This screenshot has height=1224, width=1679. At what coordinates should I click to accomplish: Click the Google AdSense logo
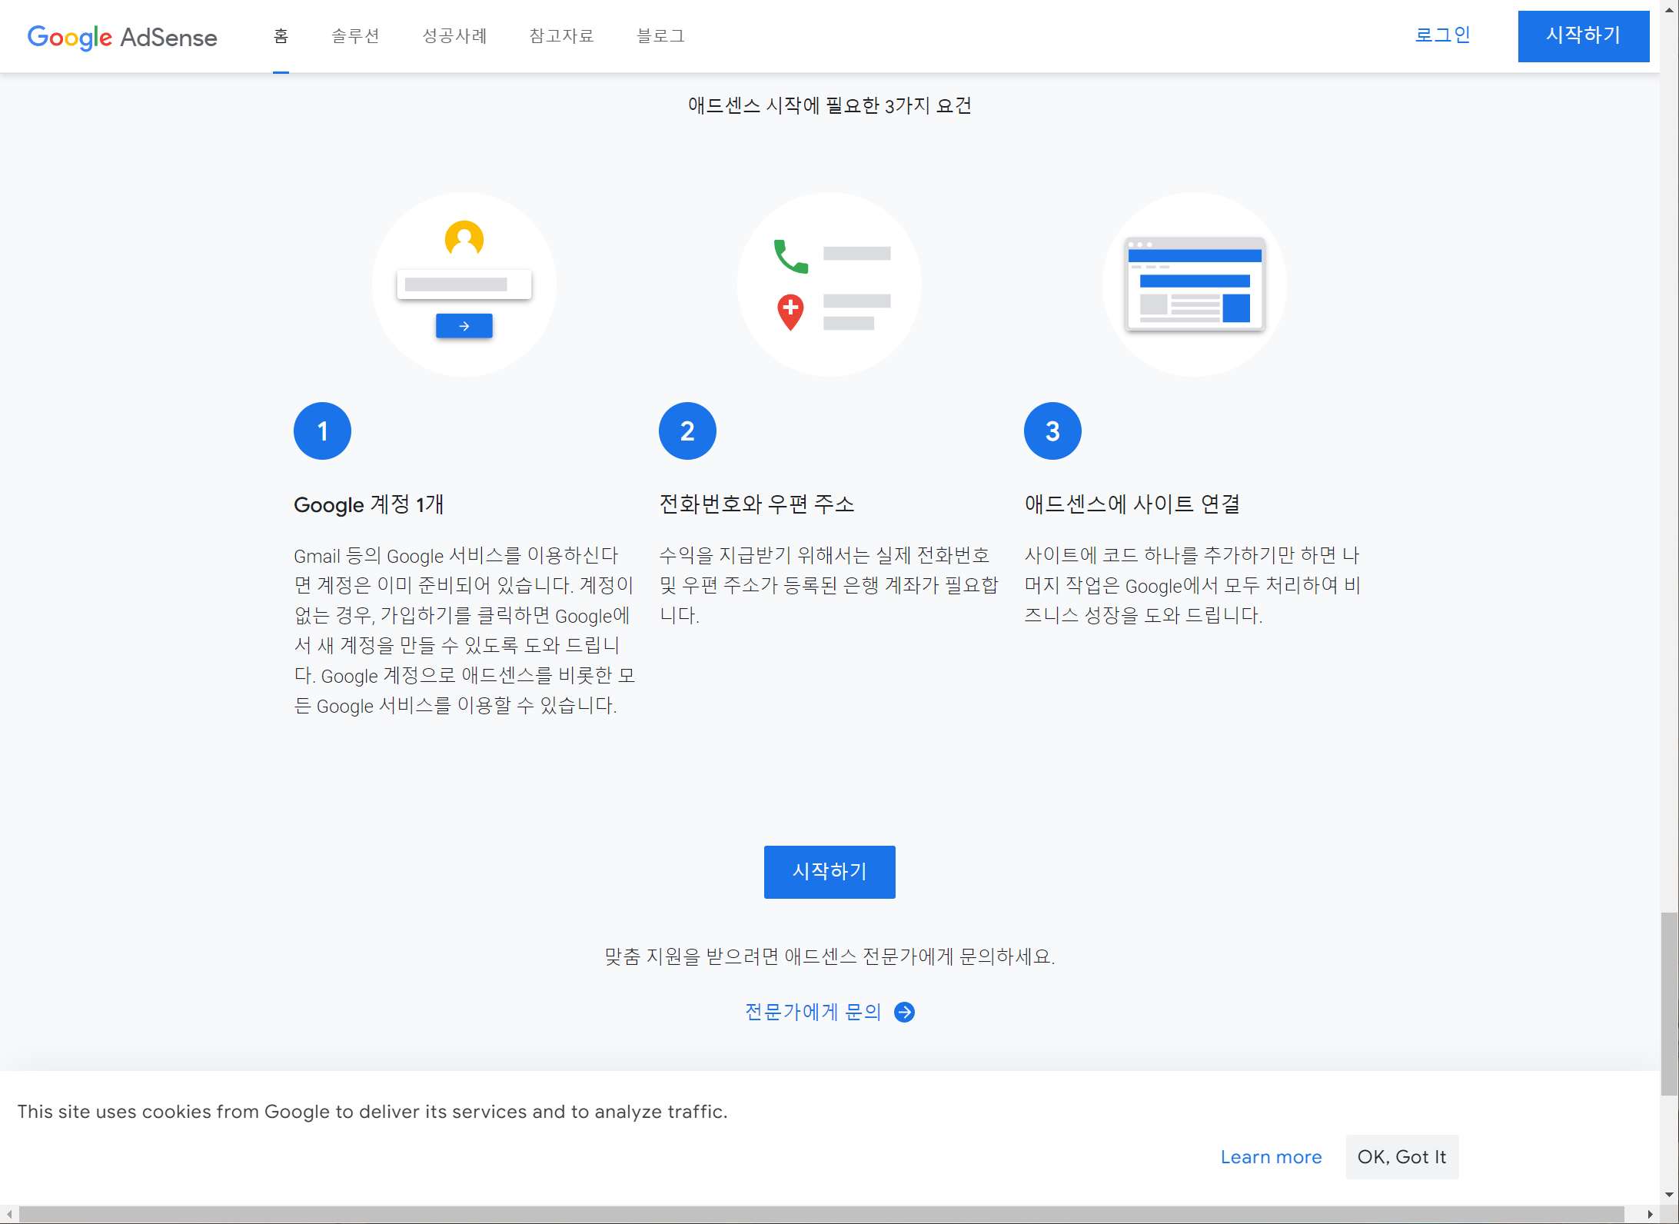pos(122,37)
